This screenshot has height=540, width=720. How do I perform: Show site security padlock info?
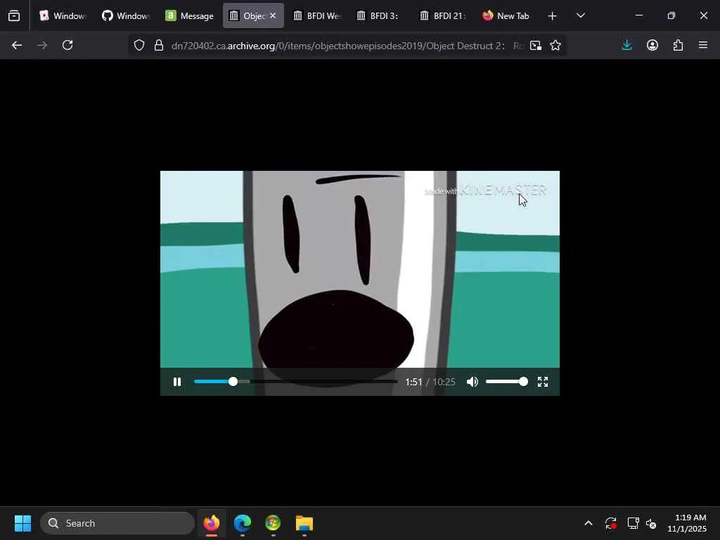point(158,46)
